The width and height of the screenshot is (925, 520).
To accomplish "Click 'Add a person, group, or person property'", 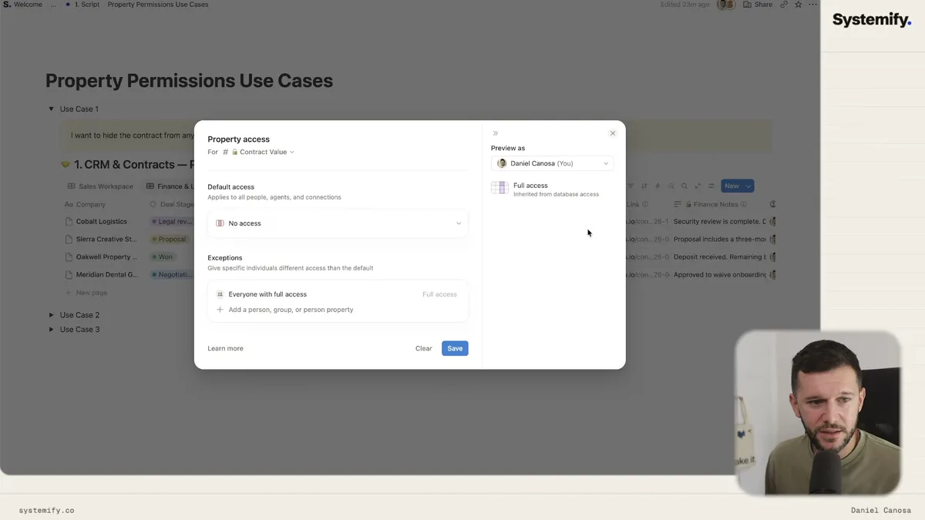I will (291, 310).
